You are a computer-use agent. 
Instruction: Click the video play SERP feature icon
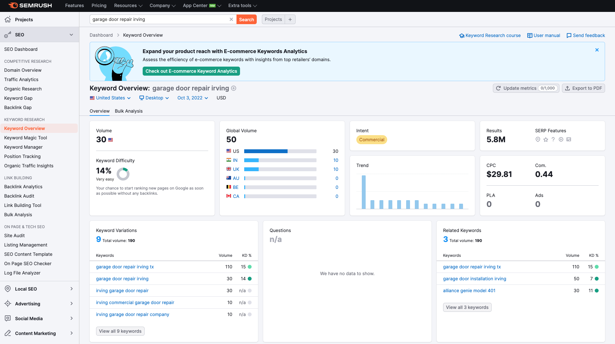click(x=561, y=139)
